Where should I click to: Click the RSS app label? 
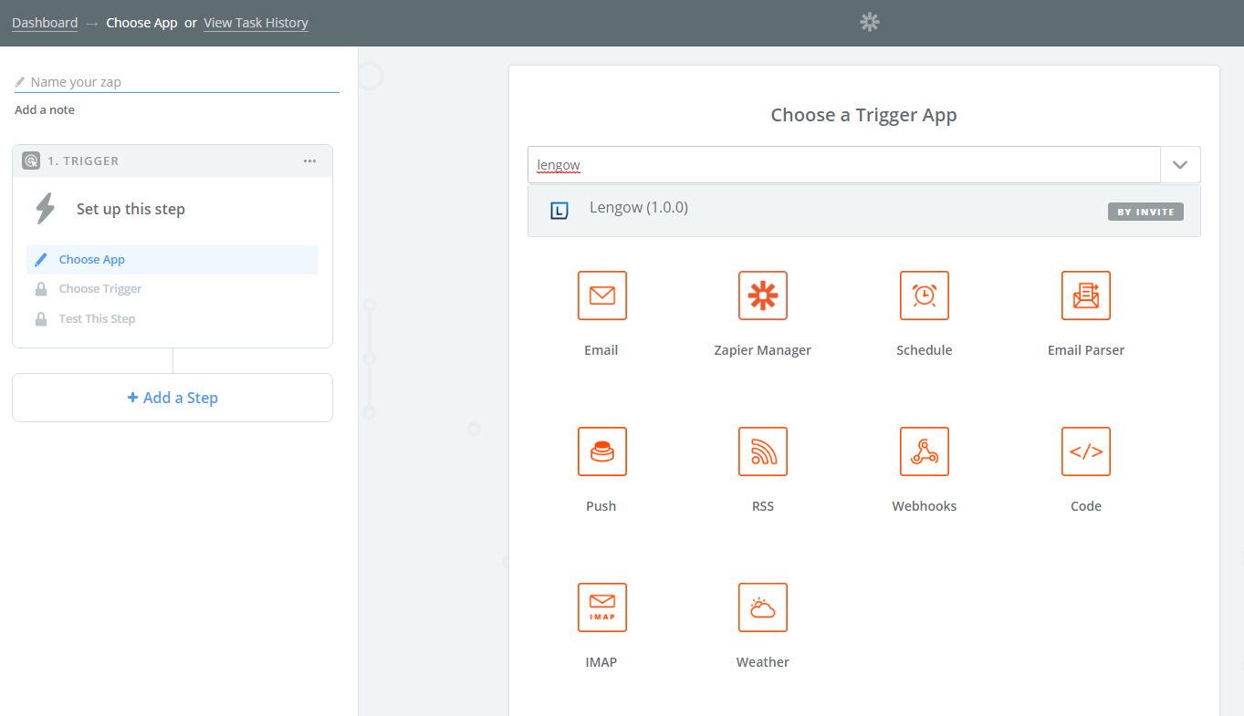[763, 506]
